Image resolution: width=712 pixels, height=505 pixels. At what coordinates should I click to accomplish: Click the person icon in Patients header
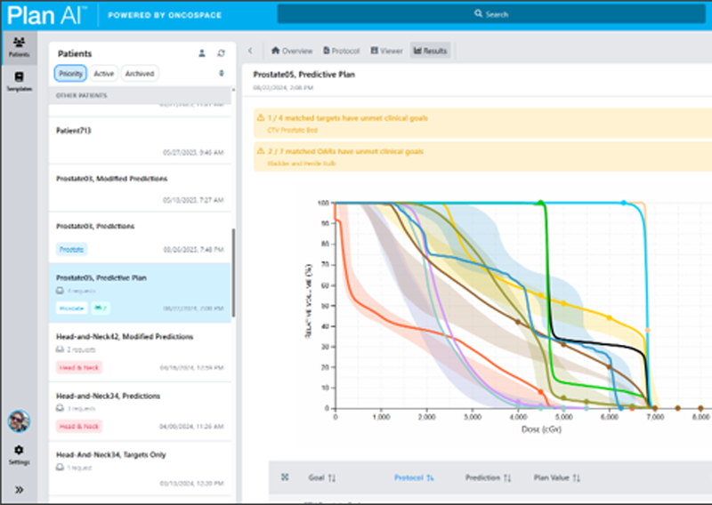coord(202,53)
